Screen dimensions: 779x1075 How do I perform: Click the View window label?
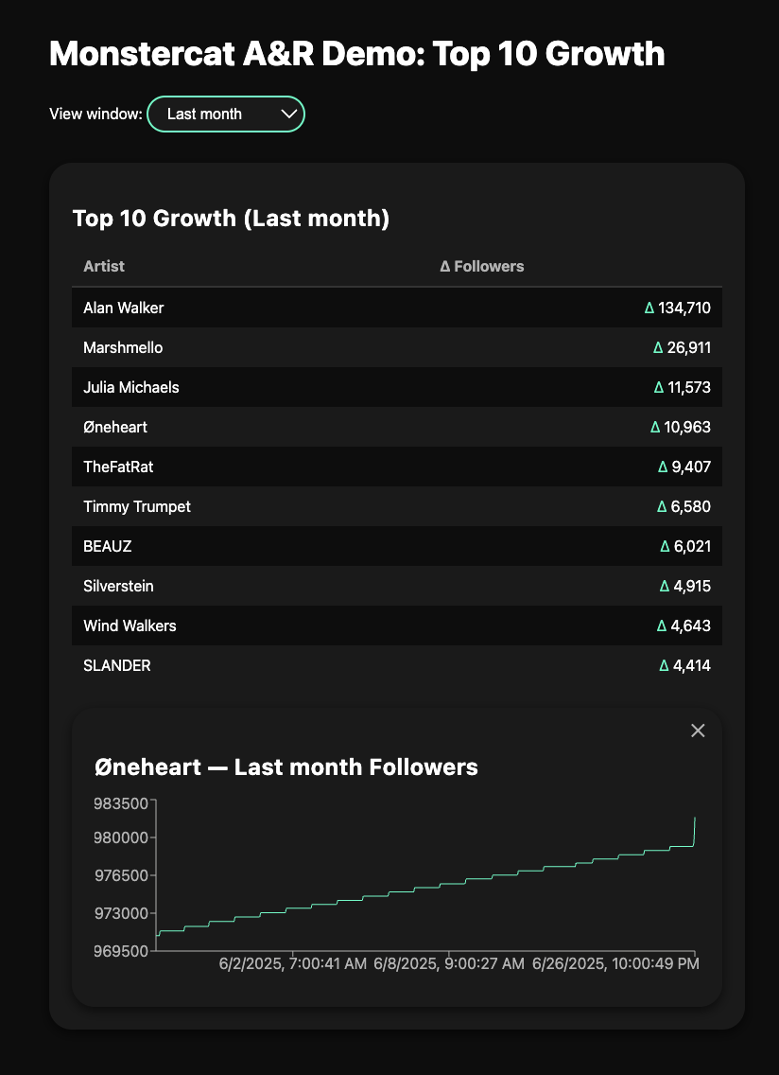95,114
